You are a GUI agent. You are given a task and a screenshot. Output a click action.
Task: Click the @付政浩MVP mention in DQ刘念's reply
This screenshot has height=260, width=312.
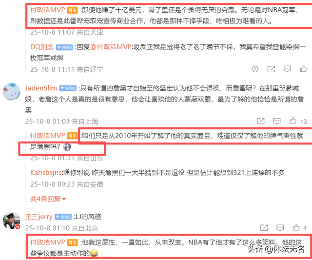(x=111, y=47)
